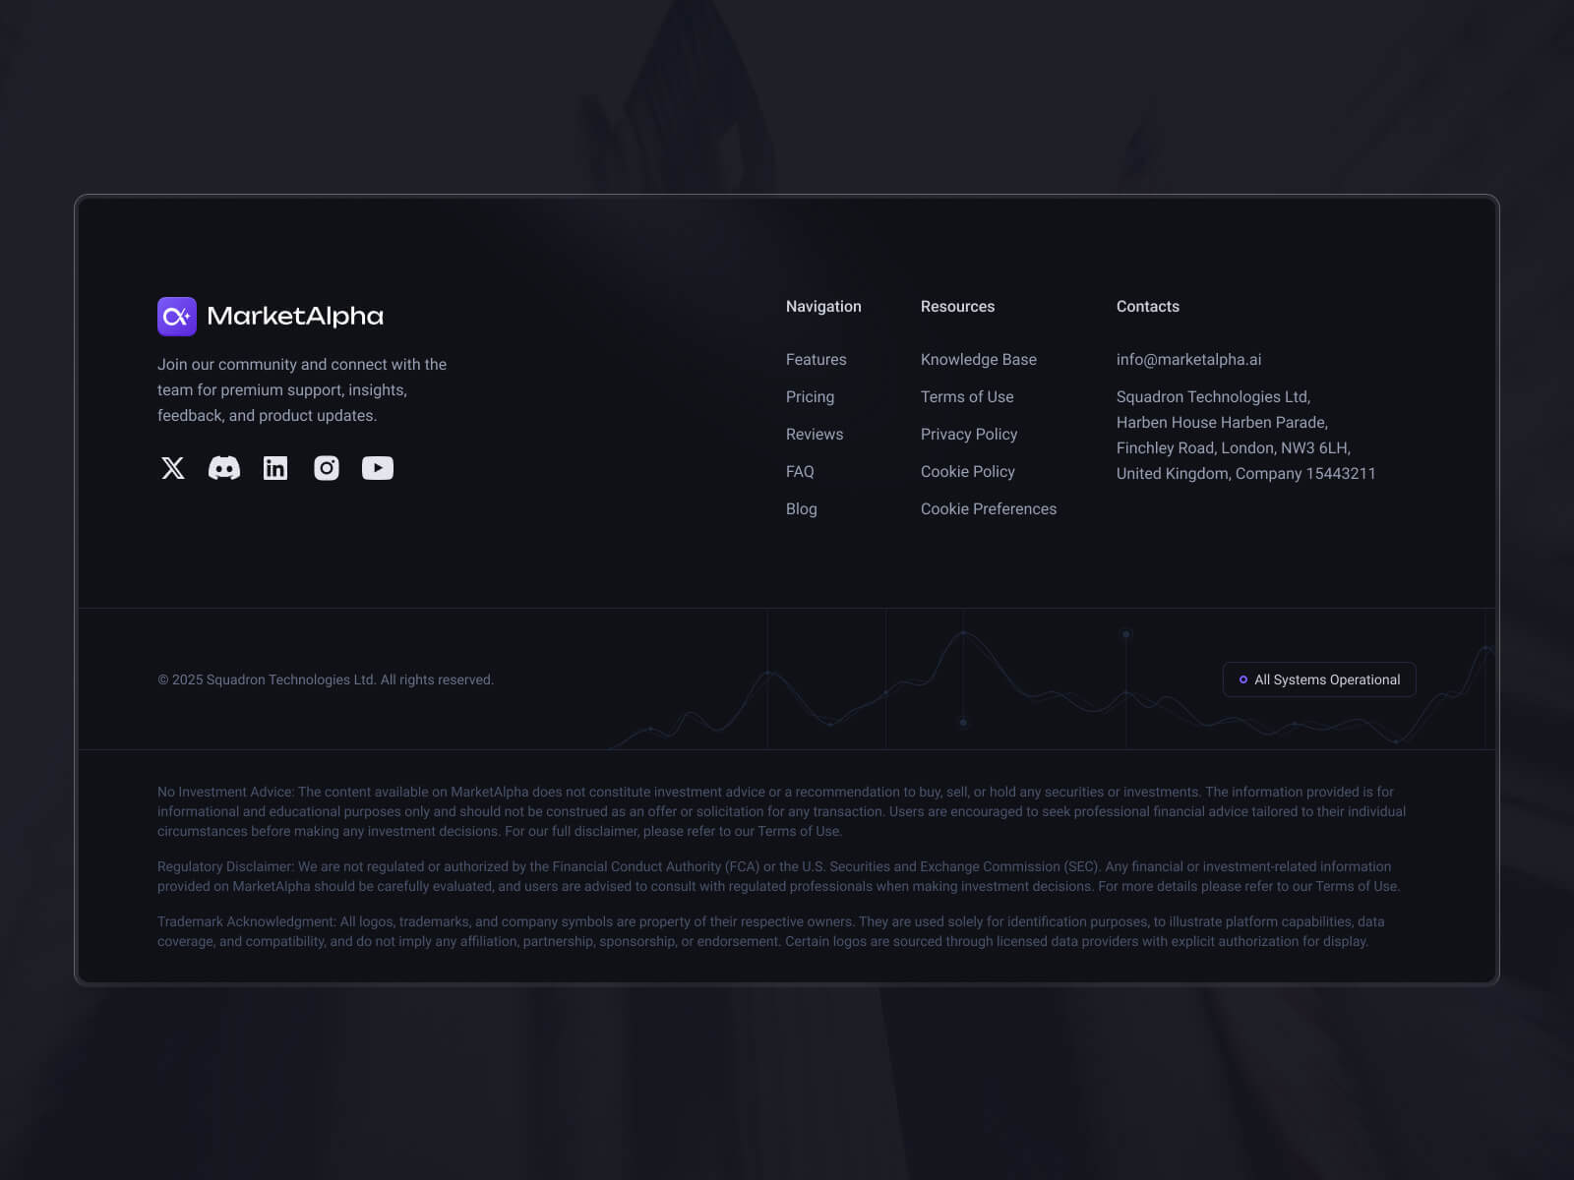Open the Cookie Policy link
The image size is (1574, 1180).
(x=968, y=472)
